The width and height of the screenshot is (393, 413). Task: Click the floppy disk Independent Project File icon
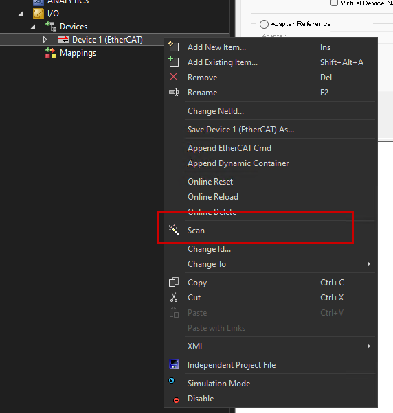[x=174, y=364]
